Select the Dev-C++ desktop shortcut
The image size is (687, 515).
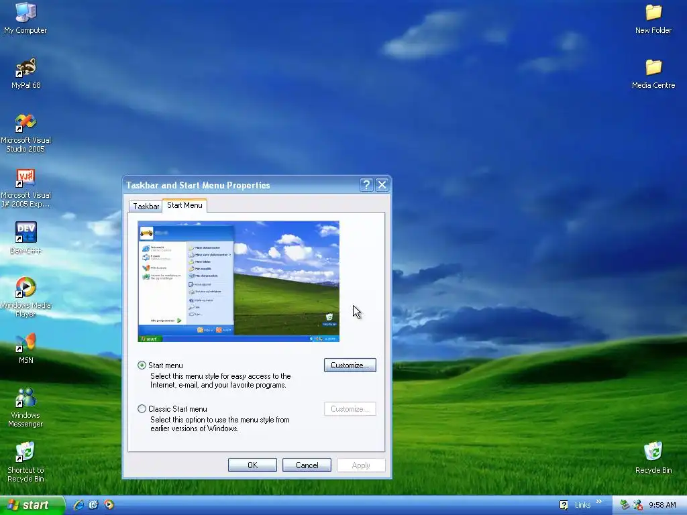[25, 238]
